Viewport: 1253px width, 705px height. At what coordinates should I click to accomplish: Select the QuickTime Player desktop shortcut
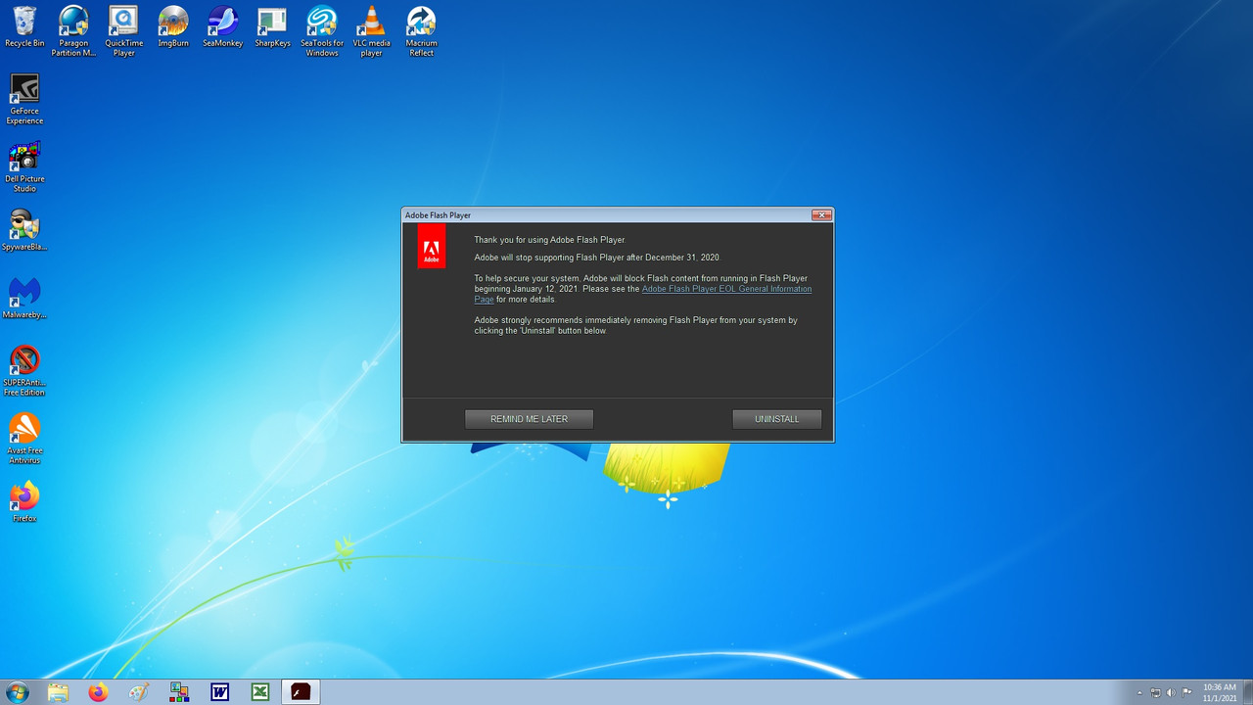tap(123, 31)
